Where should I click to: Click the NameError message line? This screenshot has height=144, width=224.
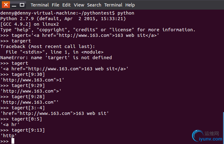click(56, 58)
